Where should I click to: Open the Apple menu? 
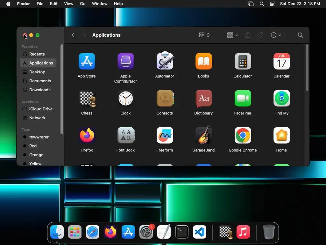click(x=8, y=4)
